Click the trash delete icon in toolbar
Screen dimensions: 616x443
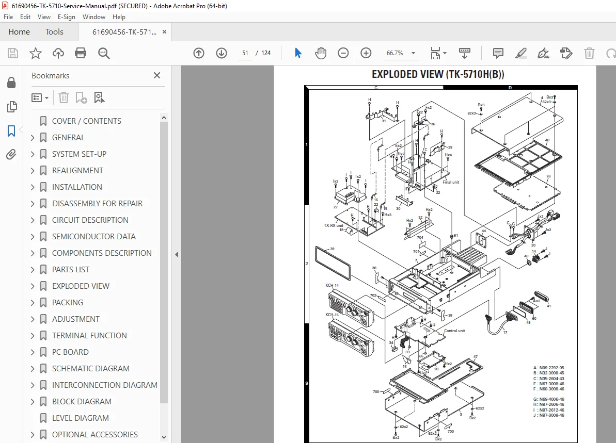tap(589, 53)
